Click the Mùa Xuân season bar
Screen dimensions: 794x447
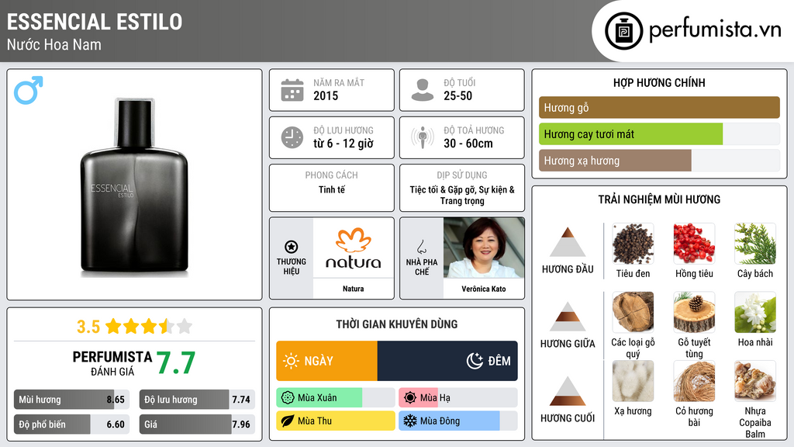click(x=335, y=398)
